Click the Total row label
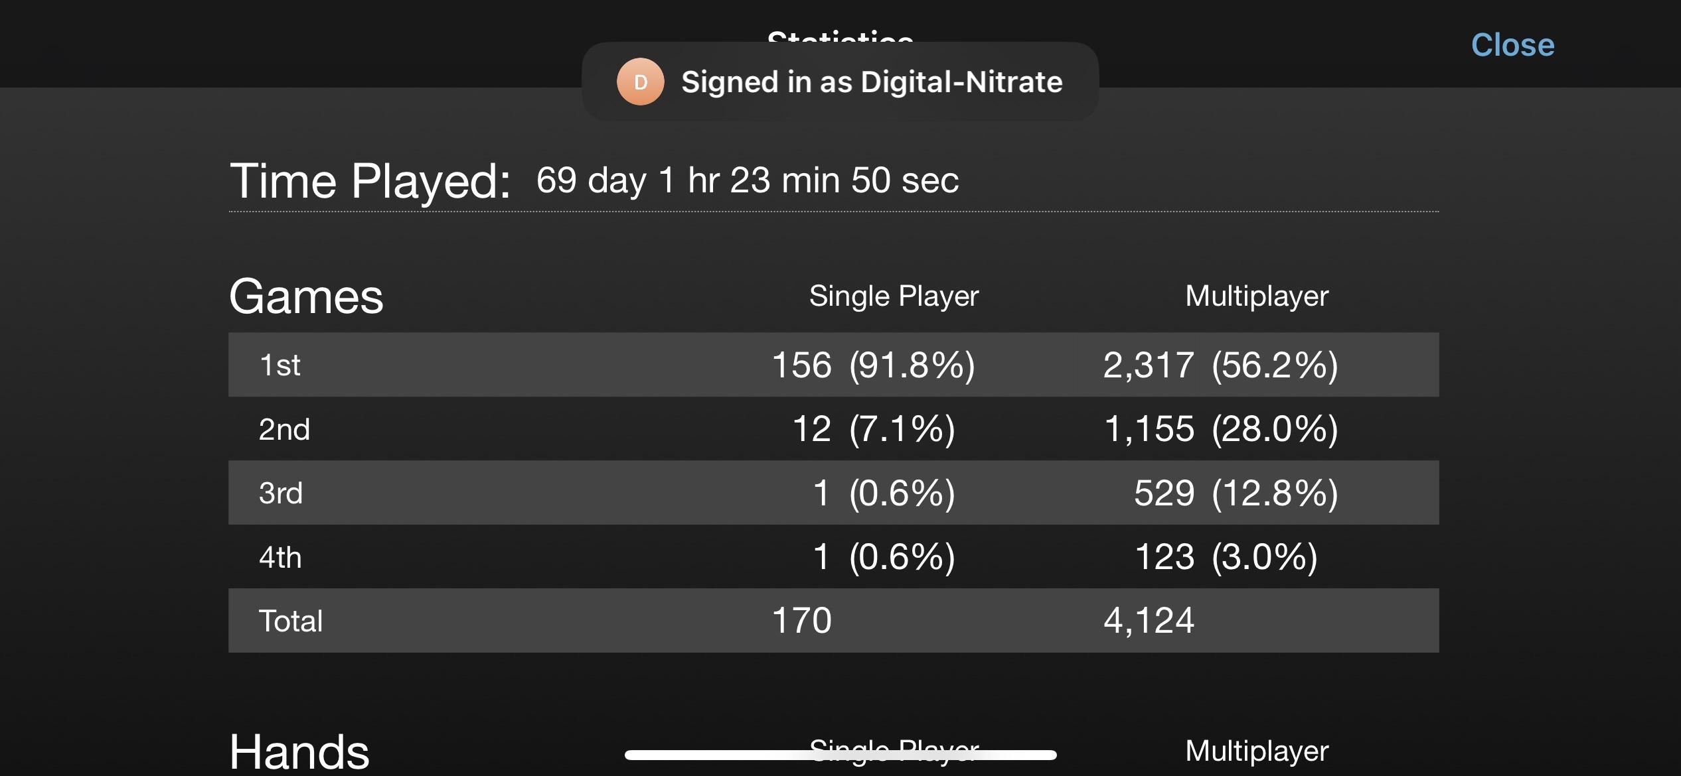 (291, 621)
